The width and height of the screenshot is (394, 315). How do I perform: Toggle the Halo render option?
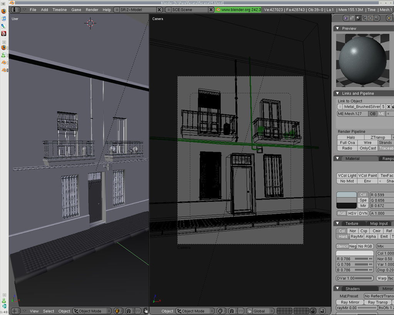tap(351, 137)
